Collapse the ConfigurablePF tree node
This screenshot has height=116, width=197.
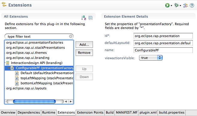click(x=9, y=68)
